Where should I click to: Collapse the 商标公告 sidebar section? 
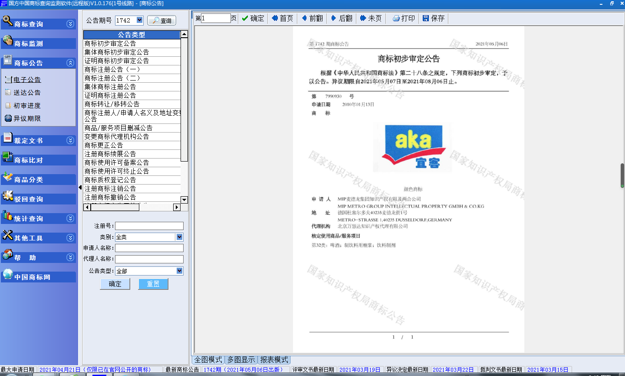pos(70,63)
